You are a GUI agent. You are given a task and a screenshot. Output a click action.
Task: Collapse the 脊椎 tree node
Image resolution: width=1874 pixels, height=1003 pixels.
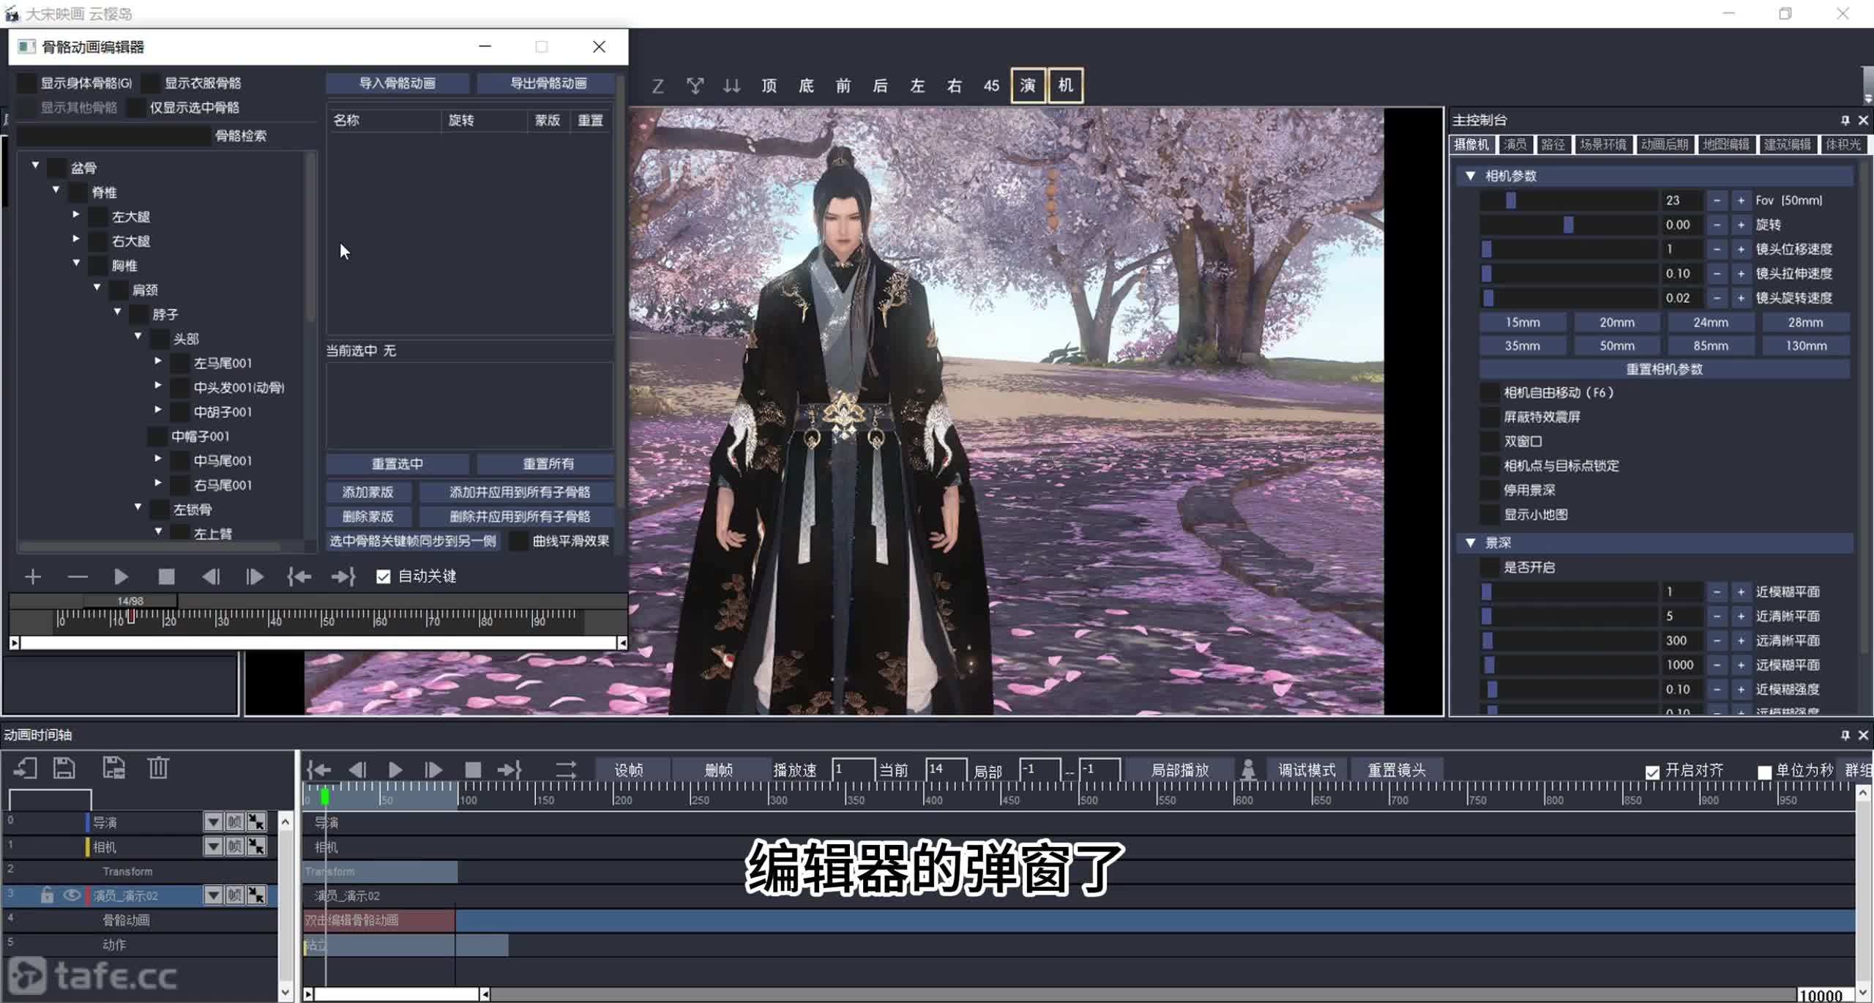[56, 190]
